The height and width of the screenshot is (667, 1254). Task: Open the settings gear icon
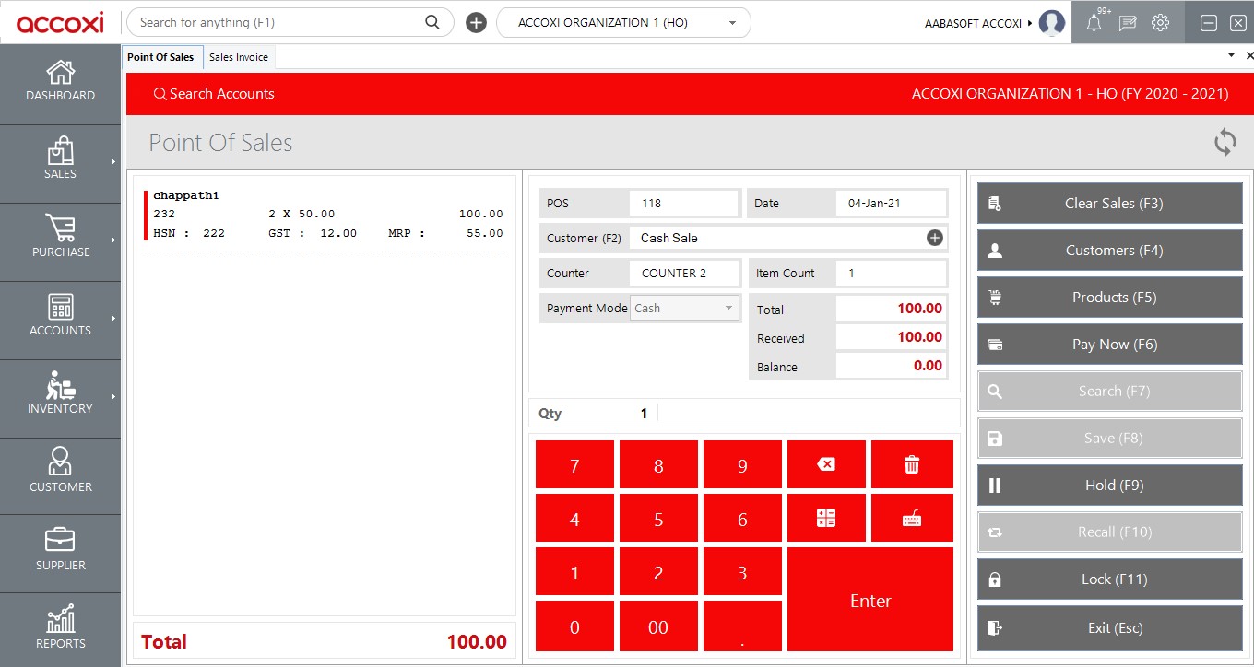tap(1161, 23)
